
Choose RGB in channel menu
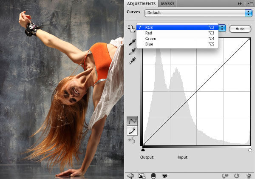click(177, 28)
